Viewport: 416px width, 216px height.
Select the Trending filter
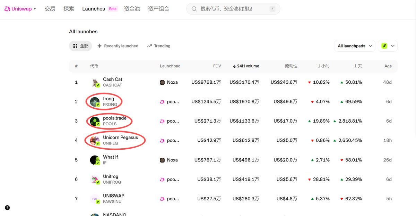pyautogui.click(x=158, y=46)
